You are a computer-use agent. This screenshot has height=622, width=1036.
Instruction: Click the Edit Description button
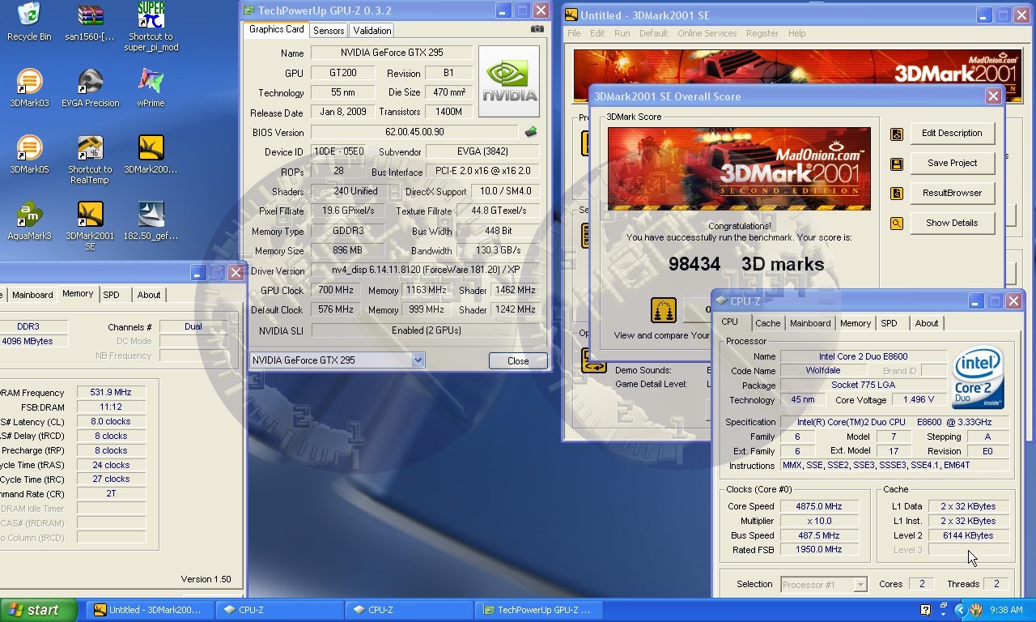(x=952, y=134)
